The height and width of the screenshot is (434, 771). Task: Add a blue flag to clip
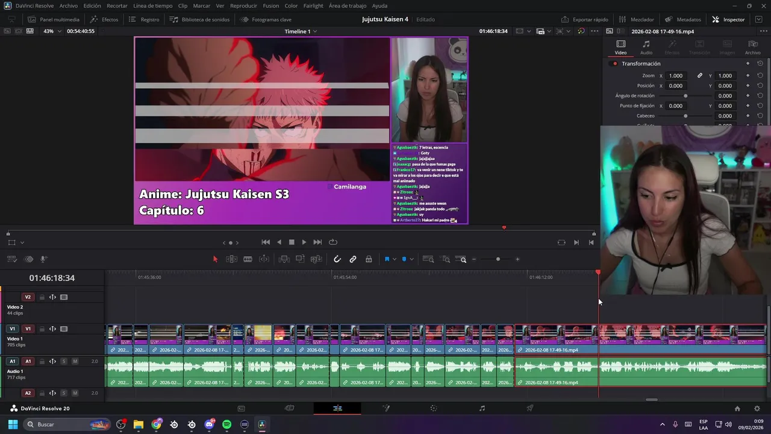point(387,259)
